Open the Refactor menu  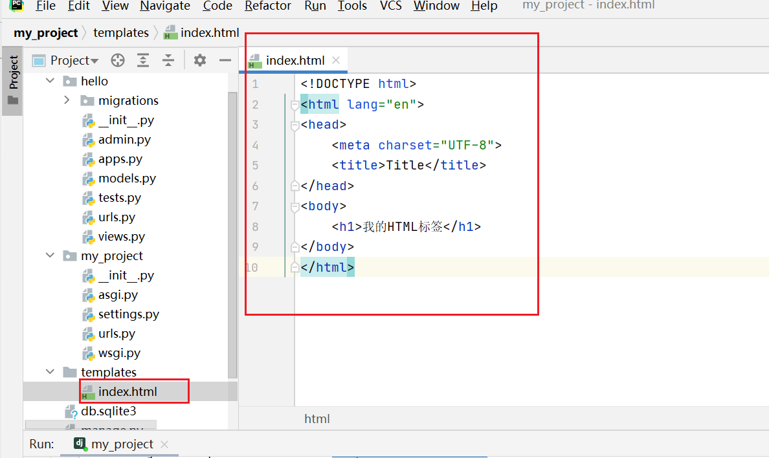point(268,6)
